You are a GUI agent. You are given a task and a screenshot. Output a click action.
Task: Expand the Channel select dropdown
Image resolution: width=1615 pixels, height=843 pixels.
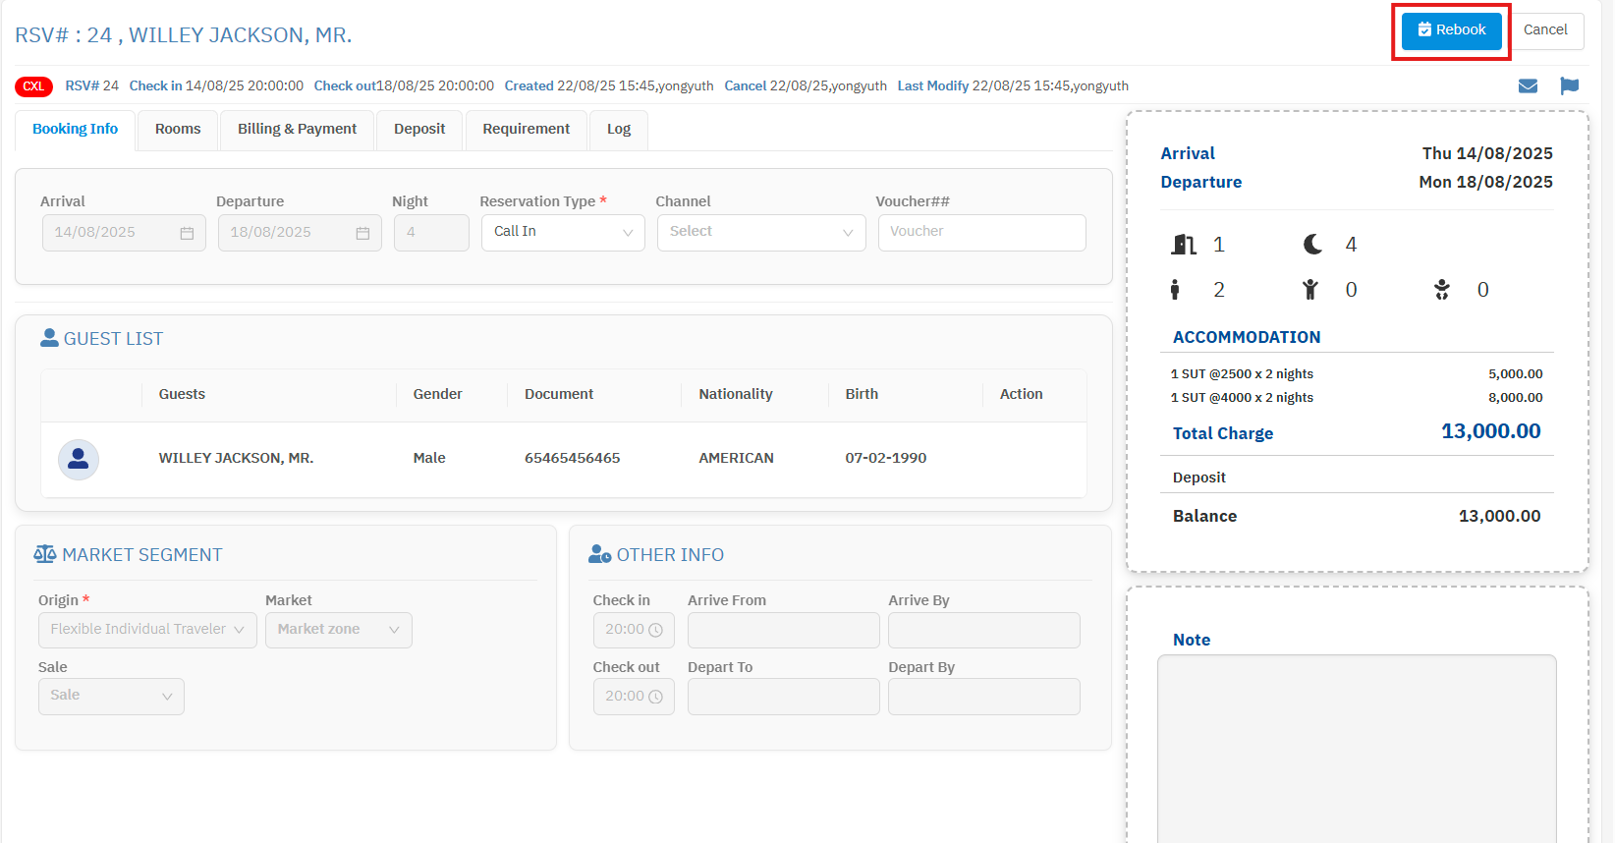(760, 233)
